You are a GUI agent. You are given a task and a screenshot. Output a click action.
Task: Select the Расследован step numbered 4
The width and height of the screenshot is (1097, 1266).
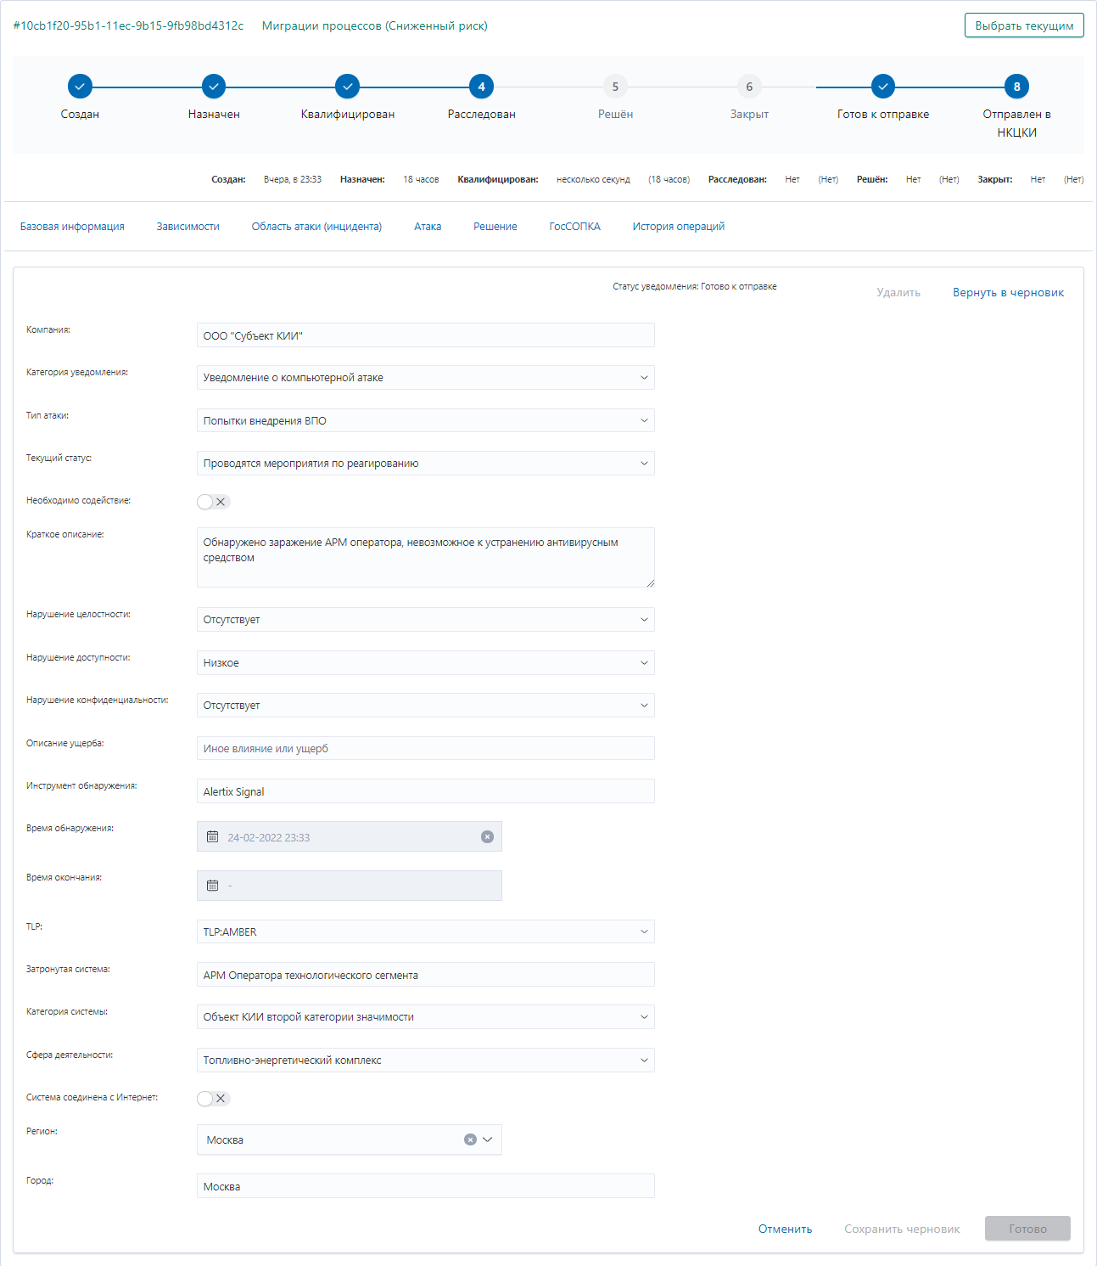pyautogui.click(x=481, y=86)
